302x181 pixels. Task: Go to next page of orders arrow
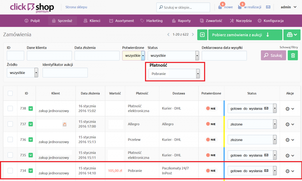click(193, 35)
